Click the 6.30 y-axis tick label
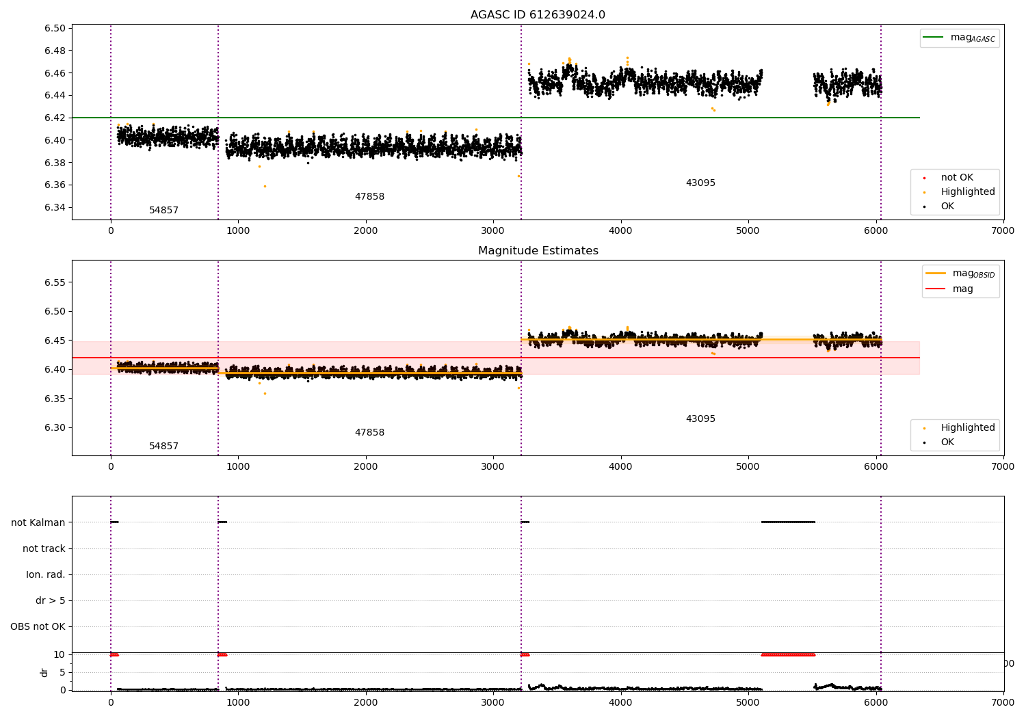 click(x=54, y=428)
